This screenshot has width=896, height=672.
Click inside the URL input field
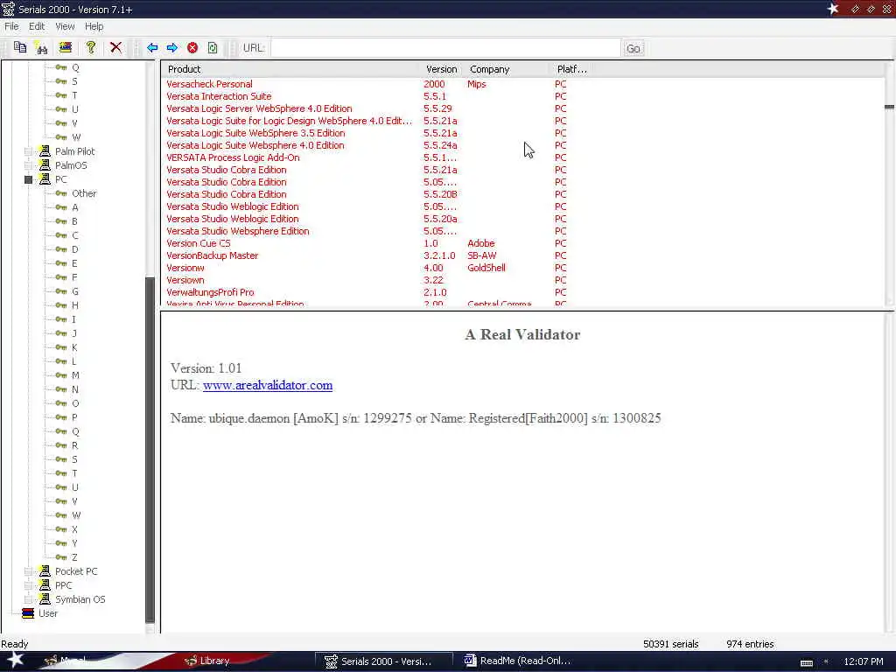coord(445,48)
